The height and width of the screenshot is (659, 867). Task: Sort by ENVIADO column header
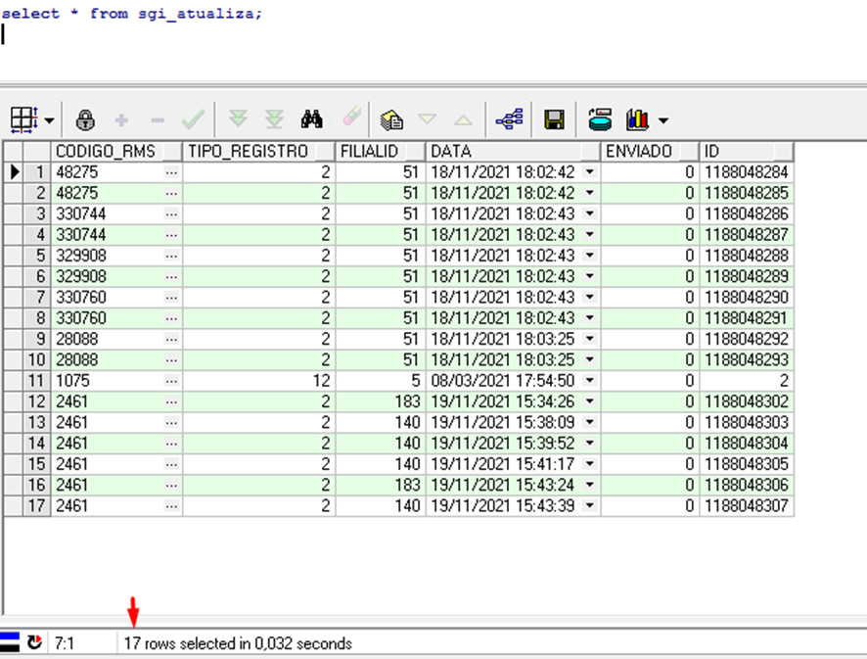click(650, 151)
